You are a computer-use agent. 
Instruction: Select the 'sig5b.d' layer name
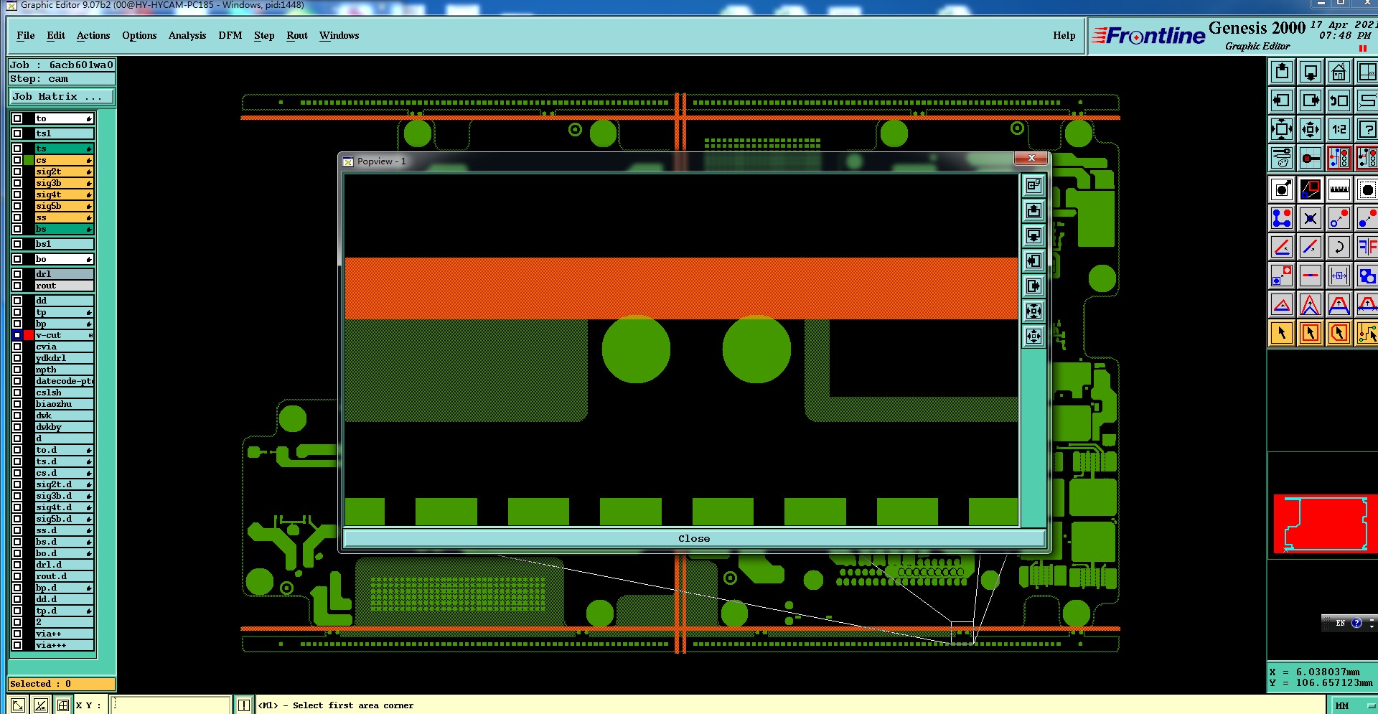pos(65,519)
